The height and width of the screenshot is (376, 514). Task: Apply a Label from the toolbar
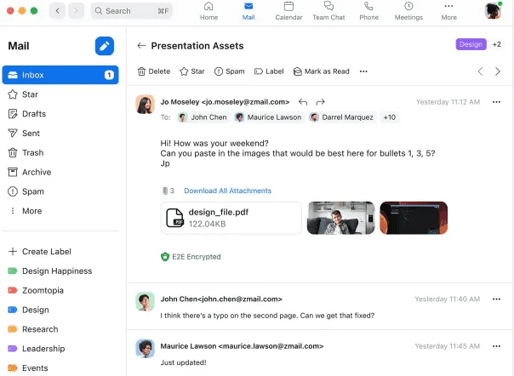click(269, 71)
